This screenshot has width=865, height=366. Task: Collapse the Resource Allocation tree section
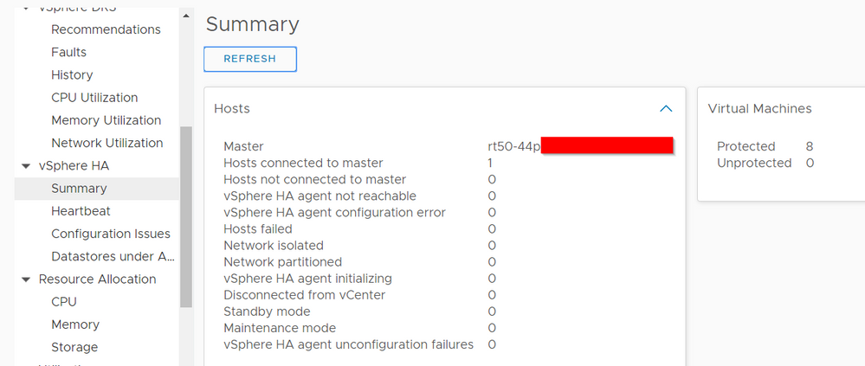tap(26, 279)
